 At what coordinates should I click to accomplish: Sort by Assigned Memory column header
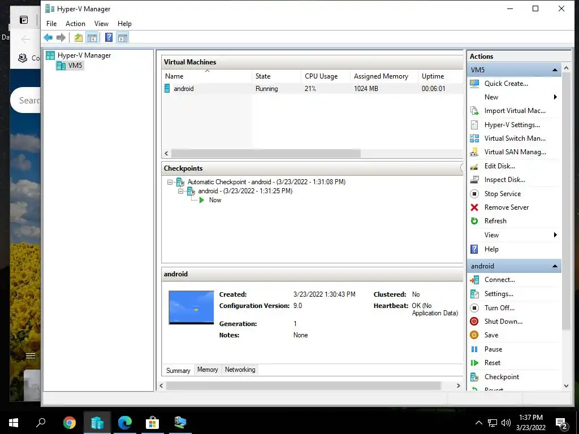[x=384, y=76]
